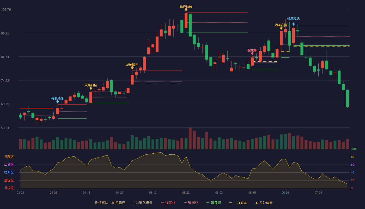Toggle the 主力成本 legend series
365x209 pixels.
click(x=238, y=203)
